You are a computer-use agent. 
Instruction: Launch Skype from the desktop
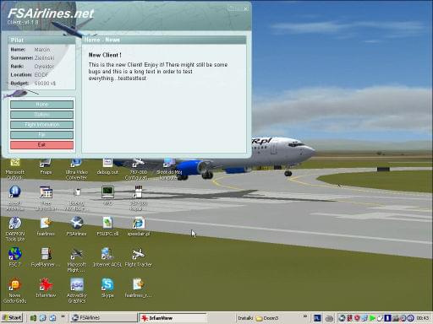[x=107, y=288]
